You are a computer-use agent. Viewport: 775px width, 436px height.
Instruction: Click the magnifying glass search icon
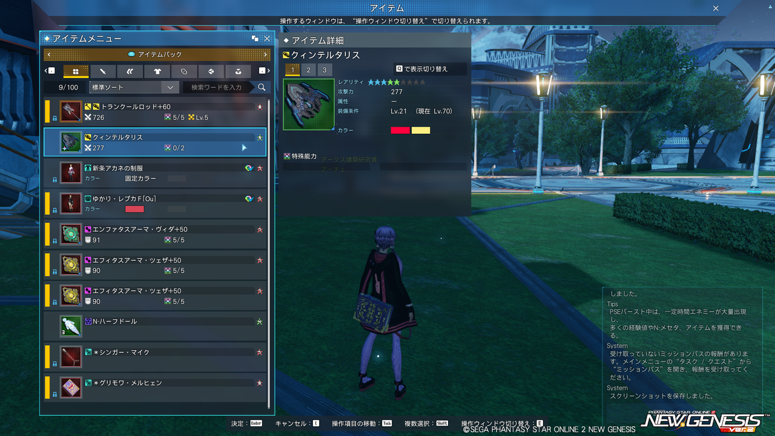[262, 87]
